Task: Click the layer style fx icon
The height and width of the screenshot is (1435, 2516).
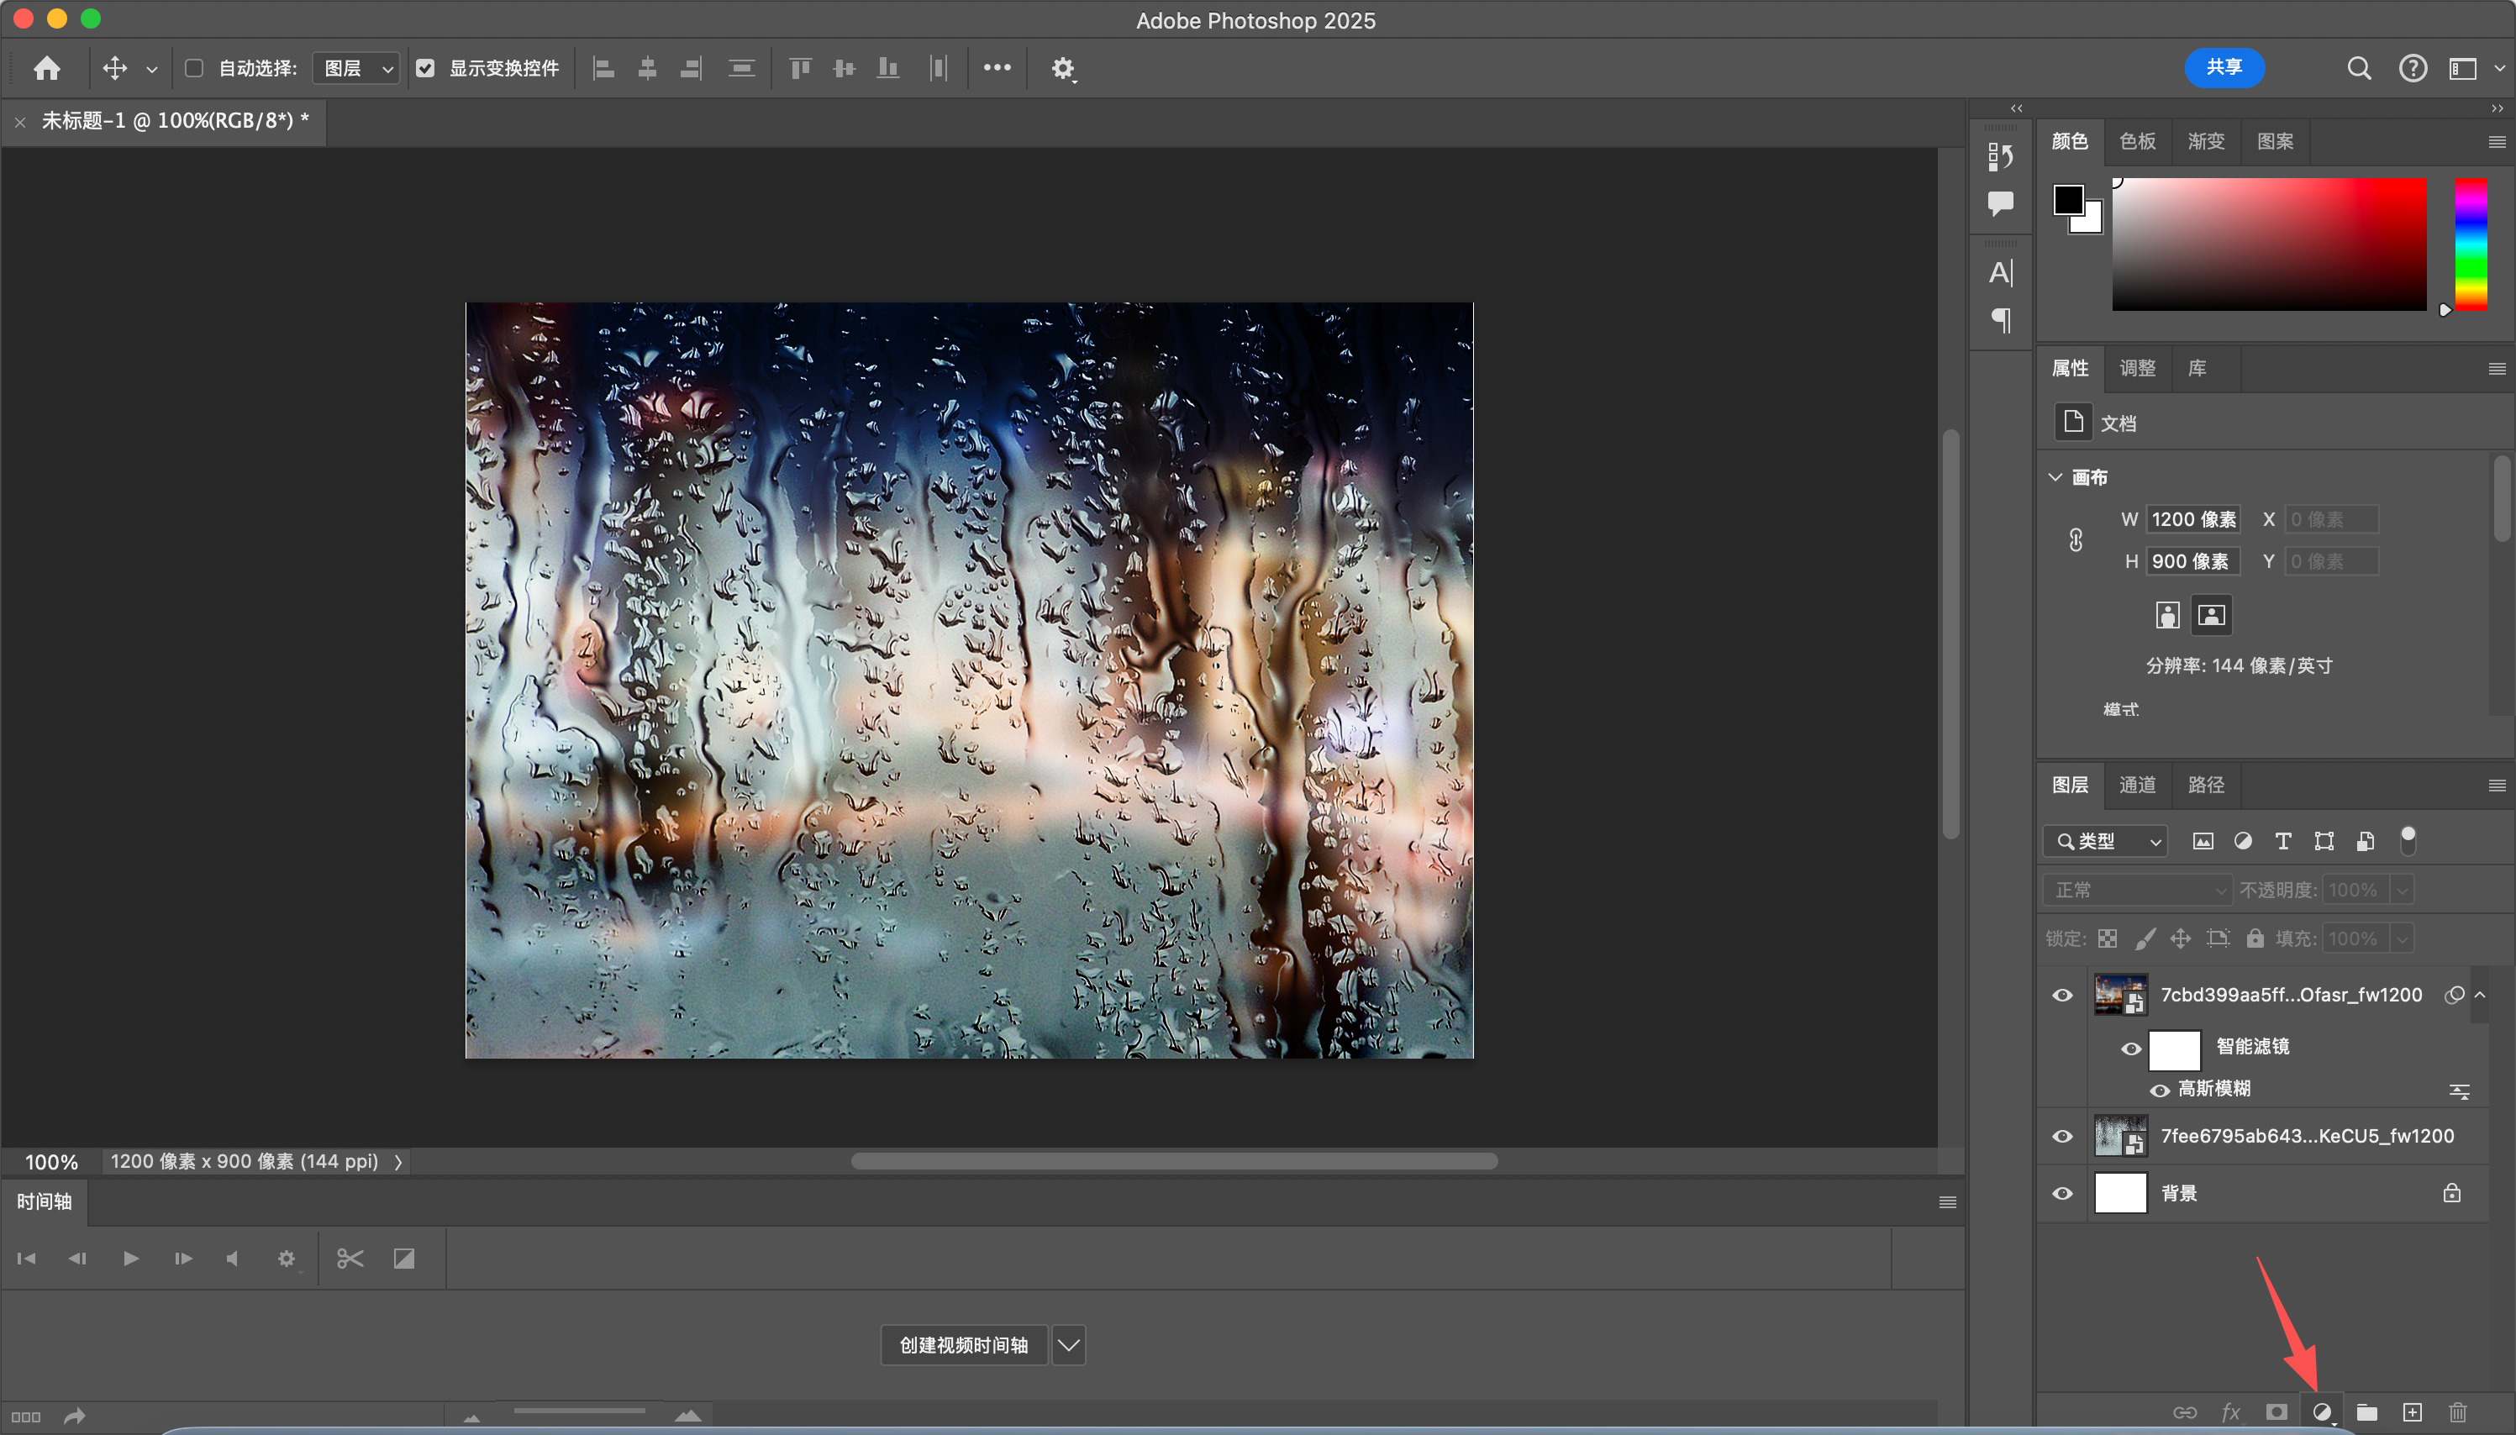Action: point(2231,1412)
